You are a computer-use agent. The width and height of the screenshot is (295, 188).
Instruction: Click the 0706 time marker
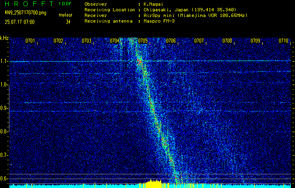click(x=171, y=41)
